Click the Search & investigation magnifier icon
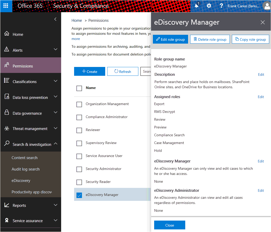 pyautogui.click(x=7, y=143)
